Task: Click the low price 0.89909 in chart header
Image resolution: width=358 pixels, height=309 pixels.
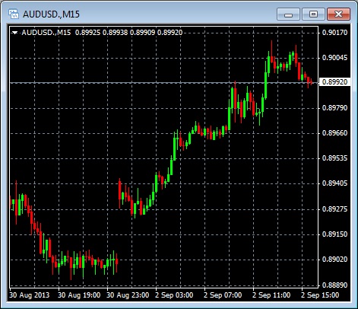Action: [x=142, y=33]
